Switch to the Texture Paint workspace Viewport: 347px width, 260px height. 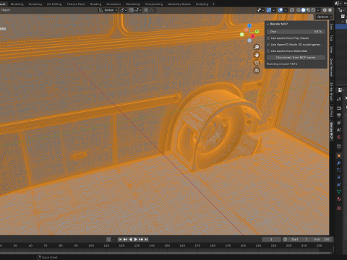pos(76,4)
